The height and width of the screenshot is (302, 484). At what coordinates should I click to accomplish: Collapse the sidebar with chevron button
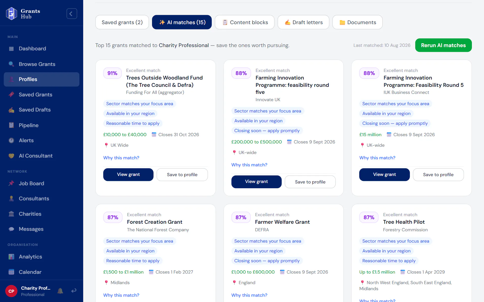72,14
